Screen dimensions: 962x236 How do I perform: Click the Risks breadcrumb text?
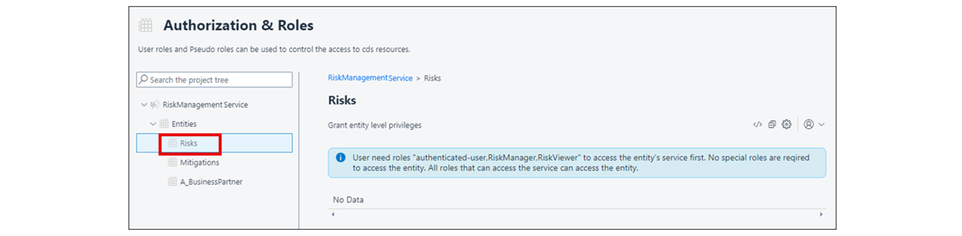432,78
